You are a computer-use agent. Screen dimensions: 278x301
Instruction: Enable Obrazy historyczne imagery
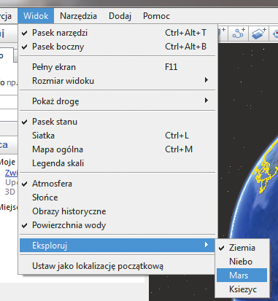pyautogui.click(x=117, y=211)
